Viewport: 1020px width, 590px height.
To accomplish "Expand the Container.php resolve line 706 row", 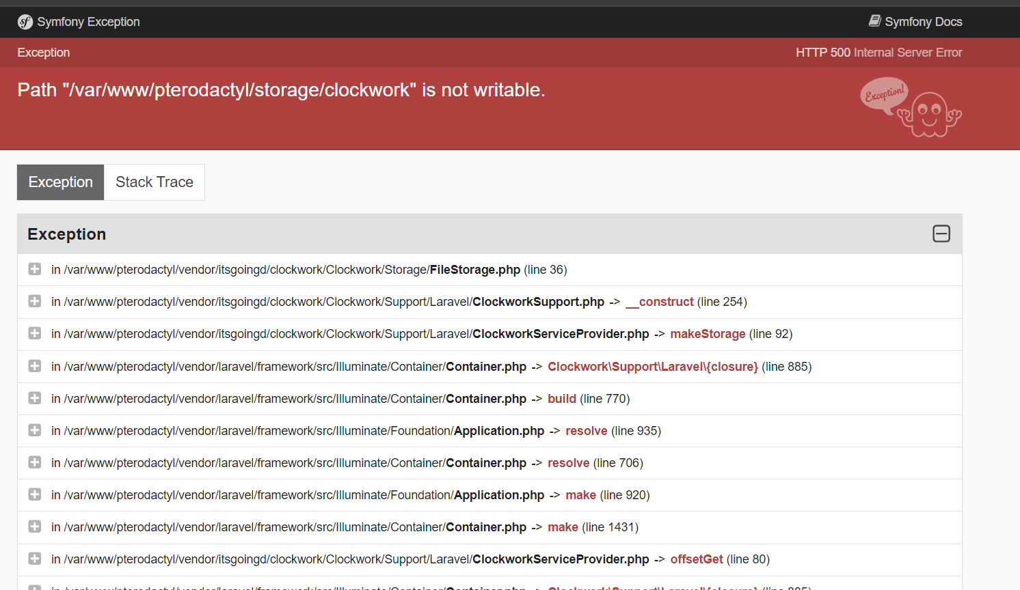I will pyautogui.click(x=35, y=462).
